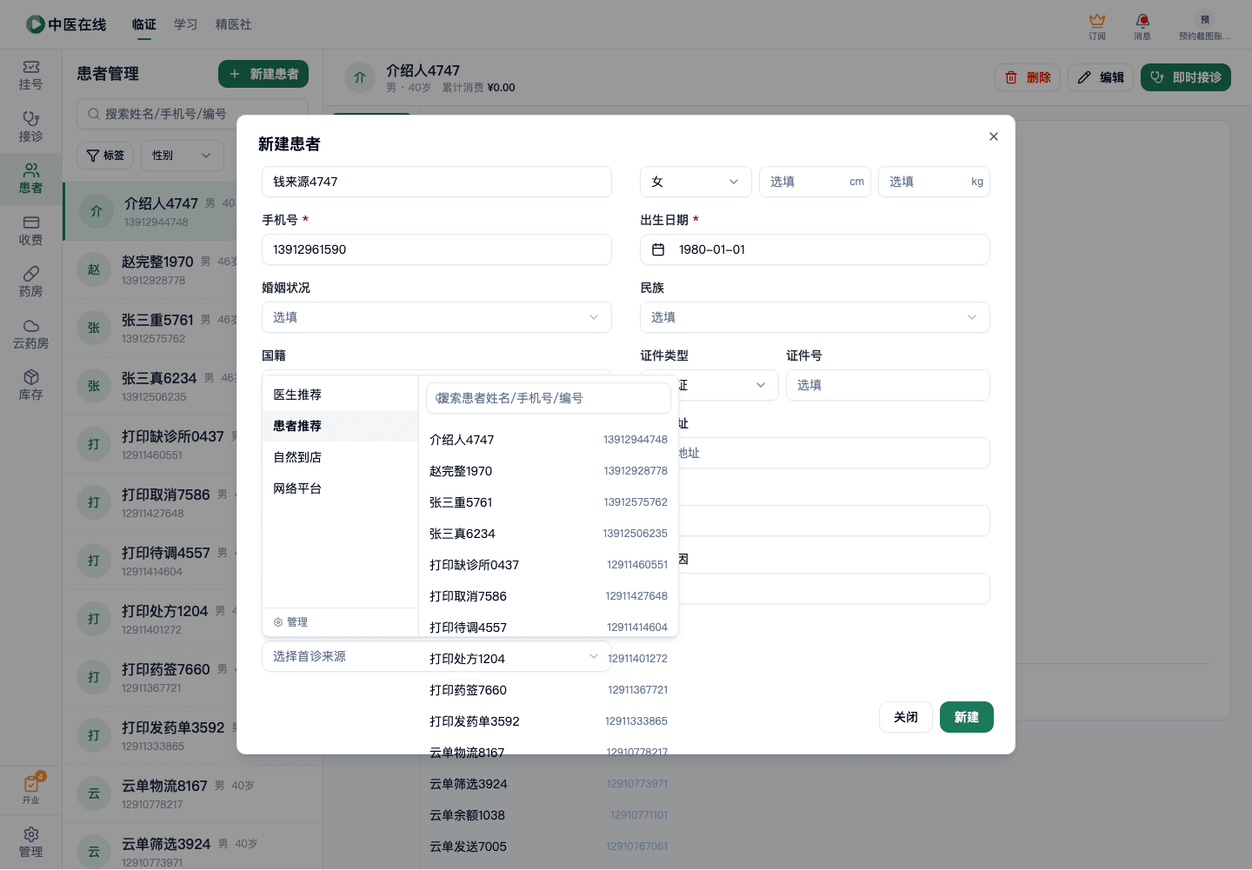Click the 新建患者 button

(x=263, y=74)
